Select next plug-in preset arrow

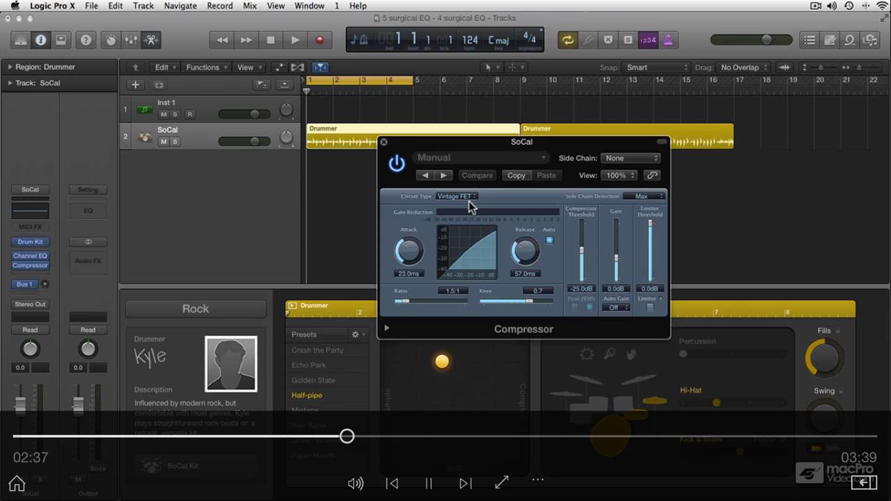[444, 176]
